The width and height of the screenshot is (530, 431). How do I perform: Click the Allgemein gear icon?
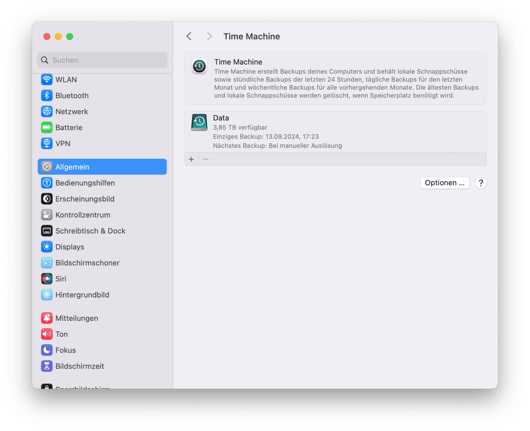pyautogui.click(x=47, y=167)
